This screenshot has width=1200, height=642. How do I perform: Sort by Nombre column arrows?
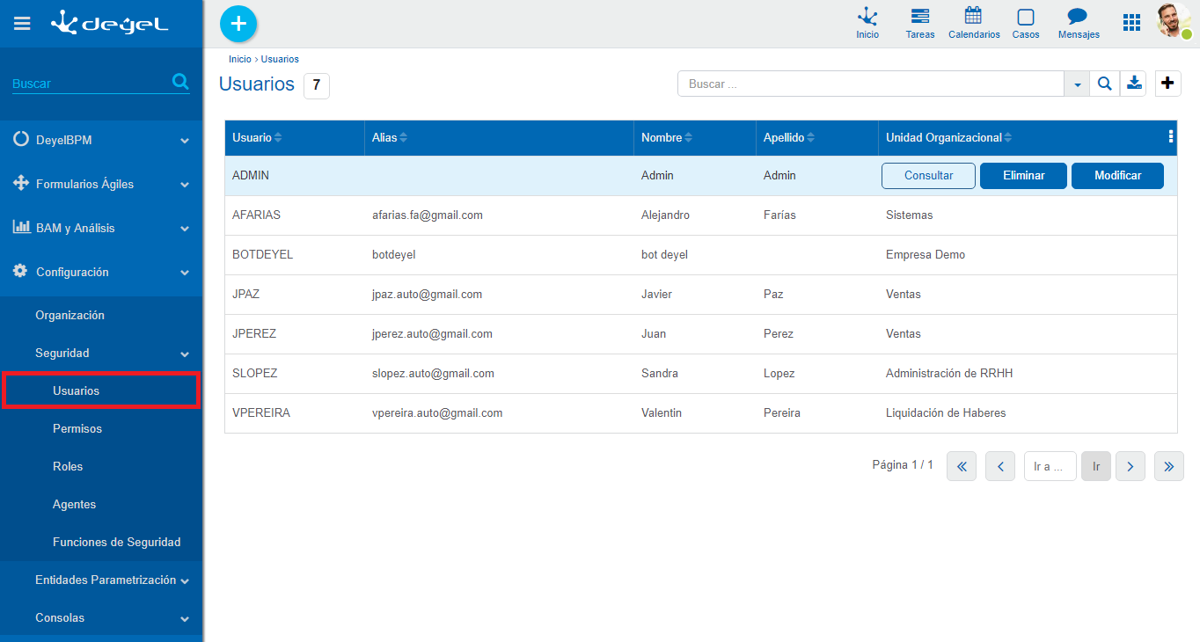688,138
